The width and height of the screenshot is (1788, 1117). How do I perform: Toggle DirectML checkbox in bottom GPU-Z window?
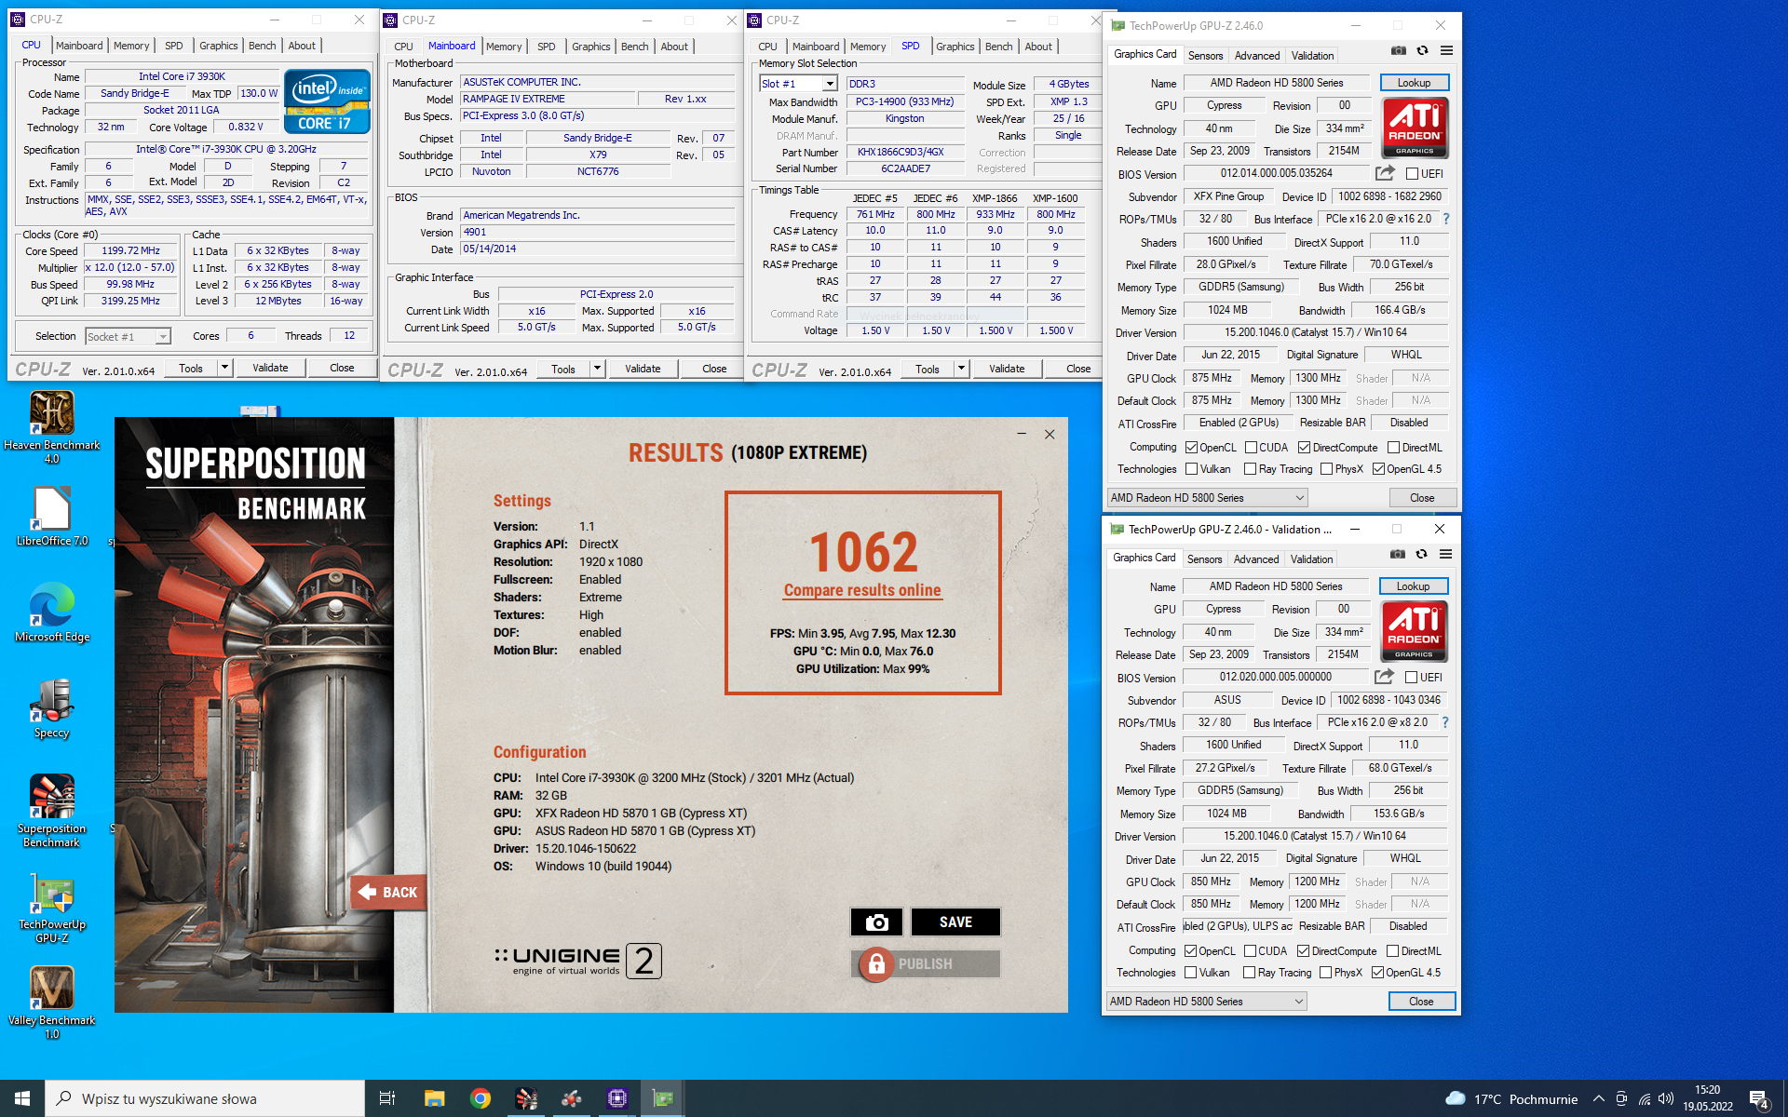(x=1392, y=951)
